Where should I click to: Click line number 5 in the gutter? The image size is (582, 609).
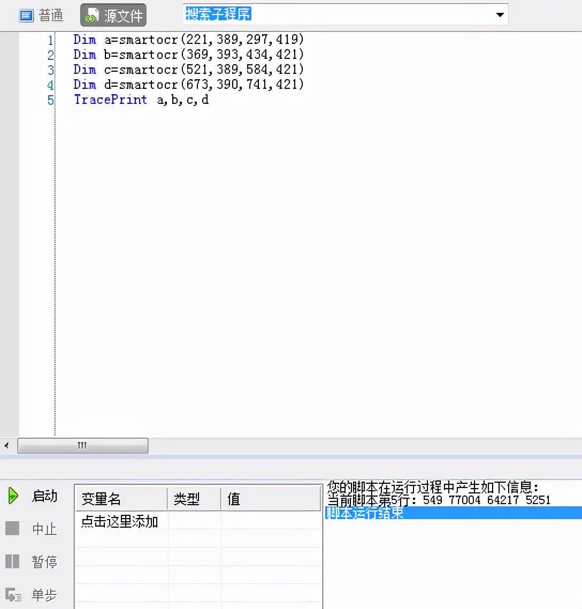point(50,100)
